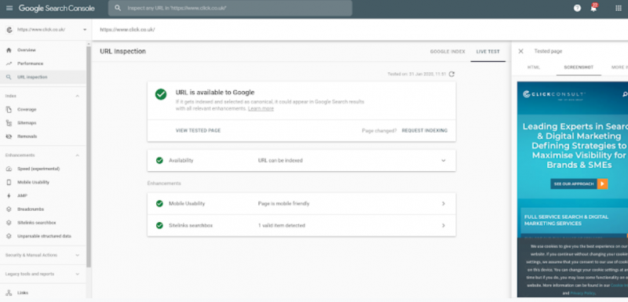
Task: Collapse the Index sidebar section
Action: (x=77, y=96)
